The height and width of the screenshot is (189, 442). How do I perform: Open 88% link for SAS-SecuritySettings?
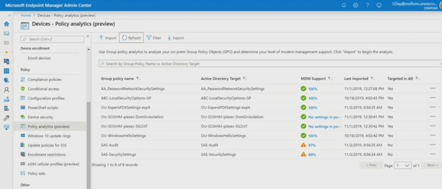click(x=312, y=154)
